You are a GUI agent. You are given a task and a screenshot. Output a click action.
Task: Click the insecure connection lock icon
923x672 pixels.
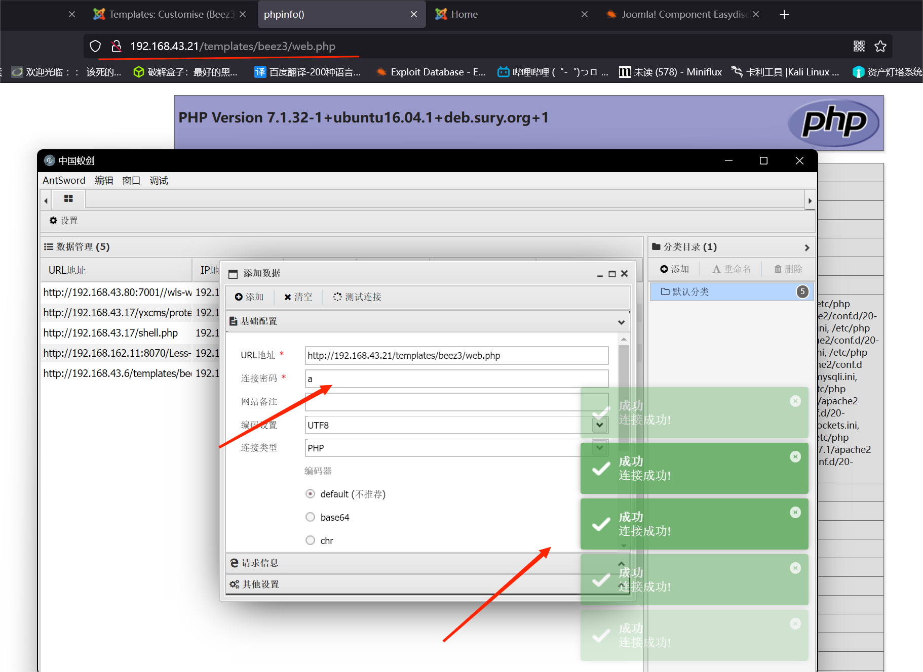117,47
